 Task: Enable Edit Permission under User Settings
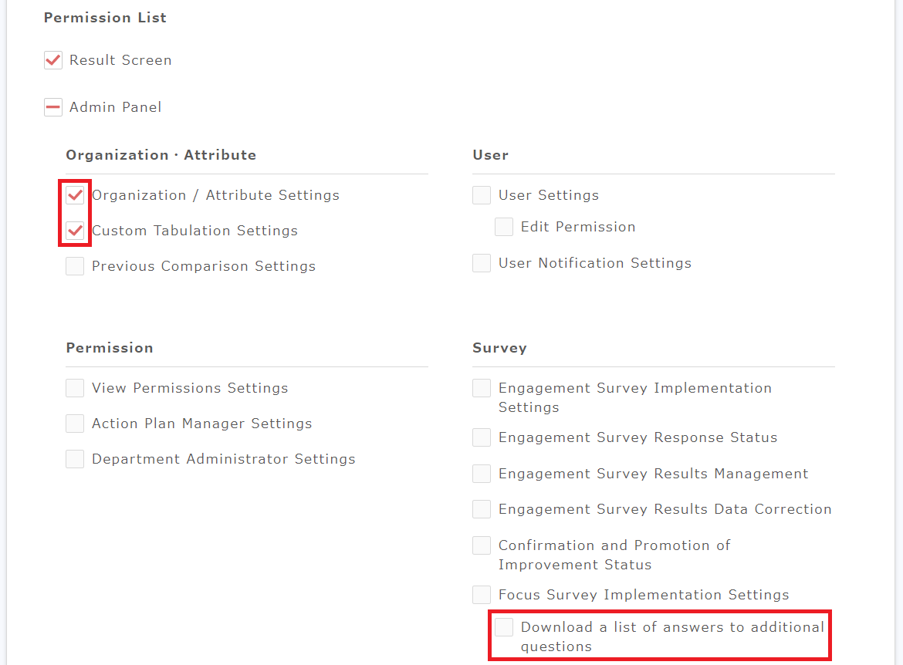click(504, 227)
